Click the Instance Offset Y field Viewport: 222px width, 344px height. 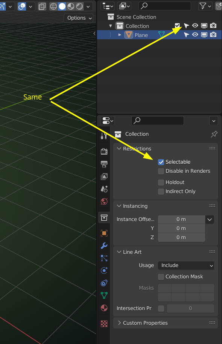[181, 228]
